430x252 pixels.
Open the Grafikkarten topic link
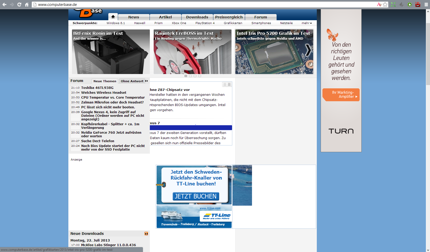pos(233,23)
